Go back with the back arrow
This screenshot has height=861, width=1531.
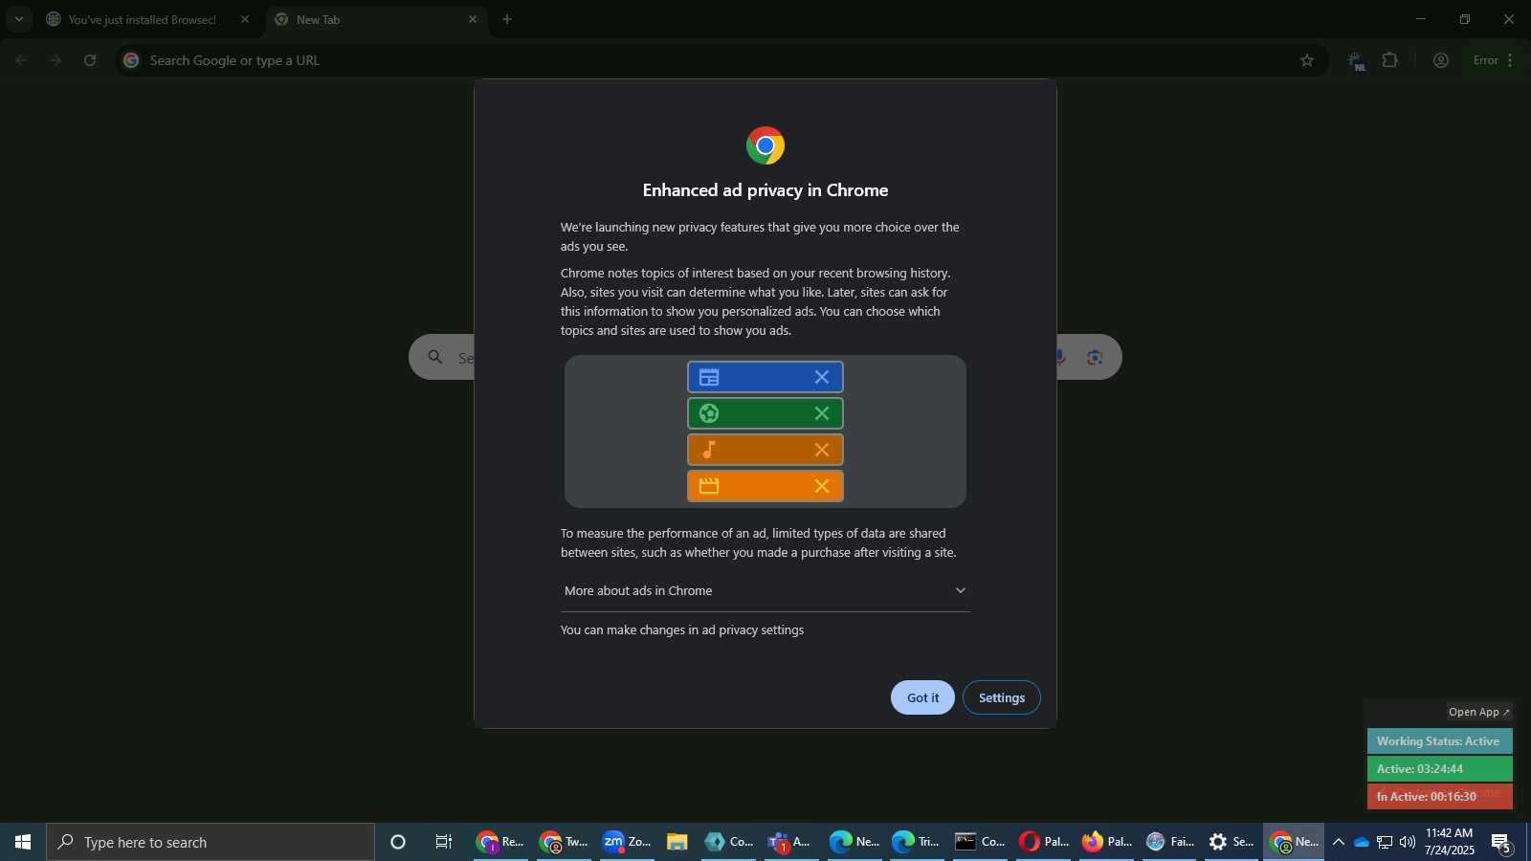click(21, 60)
